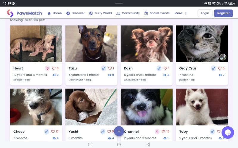The height and width of the screenshot is (148, 238).
Task: Favorite Choco with the heart icon
Action: 53,131
